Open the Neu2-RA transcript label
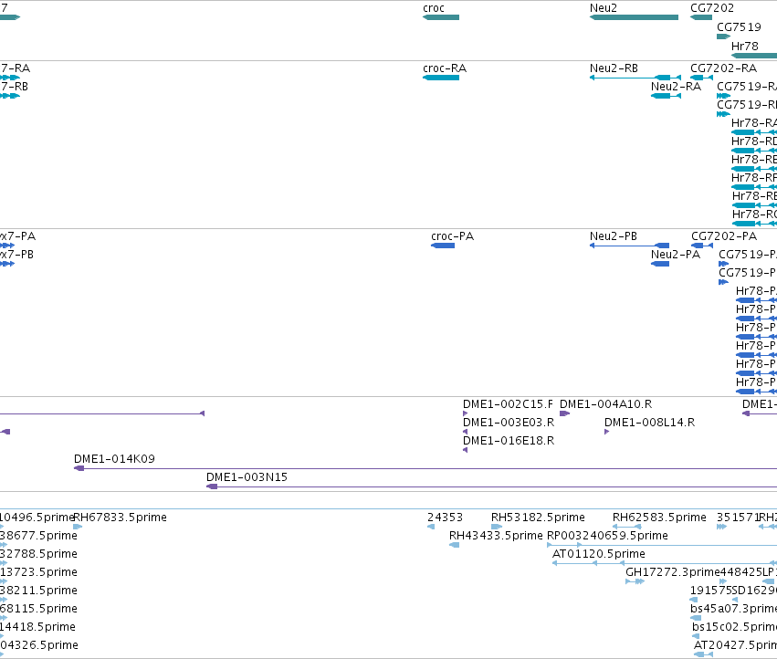This screenshot has height=659, width=777. tap(676, 87)
